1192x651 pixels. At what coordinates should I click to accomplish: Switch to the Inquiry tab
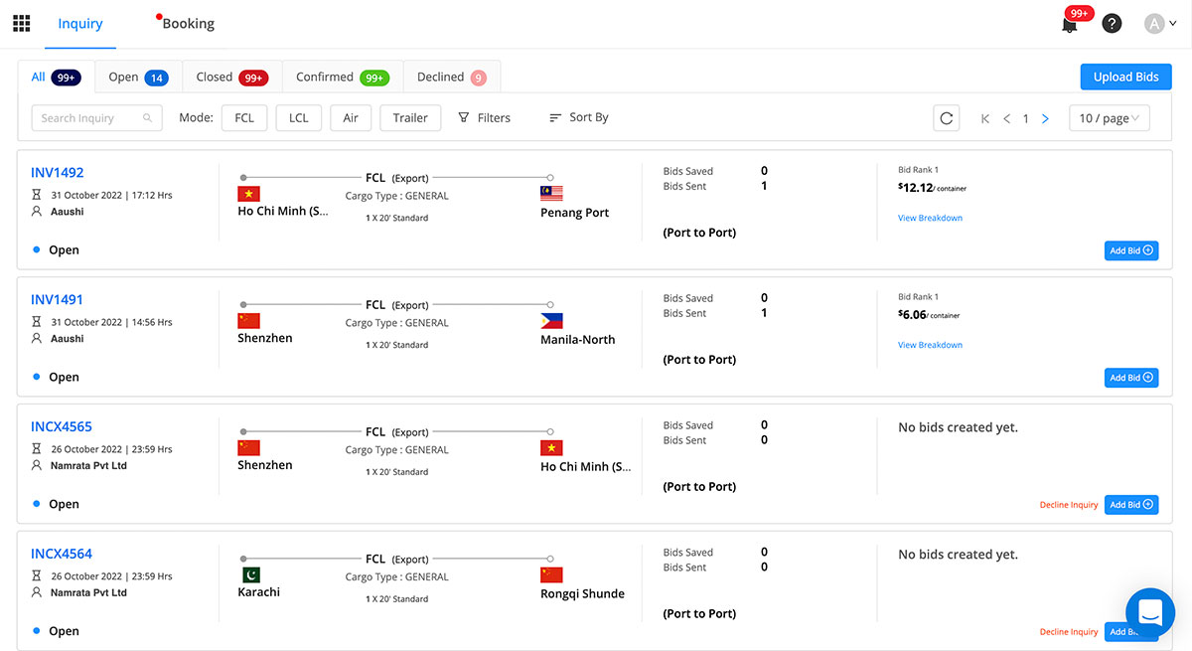80,24
